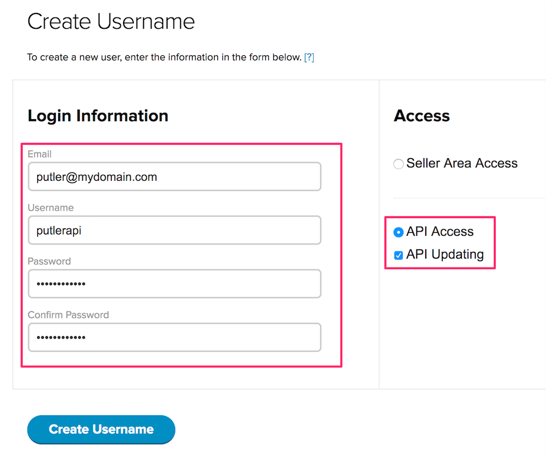This screenshot has height=457, width=546.
Task: Click the Confirm Password label text
Action: coord(68,315)
